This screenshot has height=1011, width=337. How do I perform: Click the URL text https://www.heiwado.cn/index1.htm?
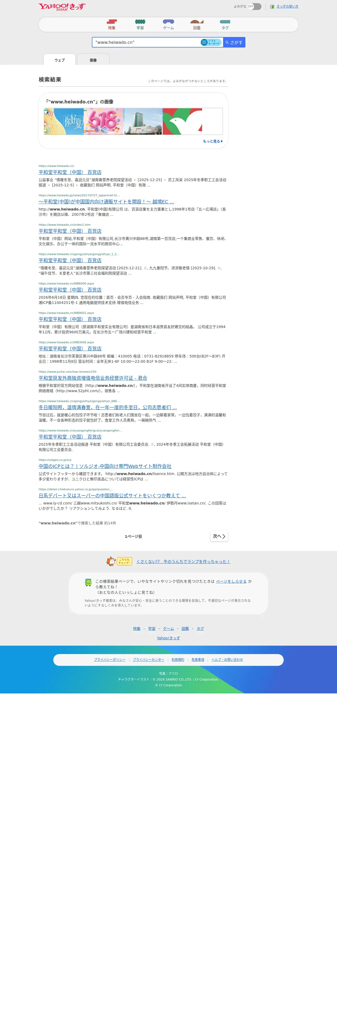coord(64,225)
